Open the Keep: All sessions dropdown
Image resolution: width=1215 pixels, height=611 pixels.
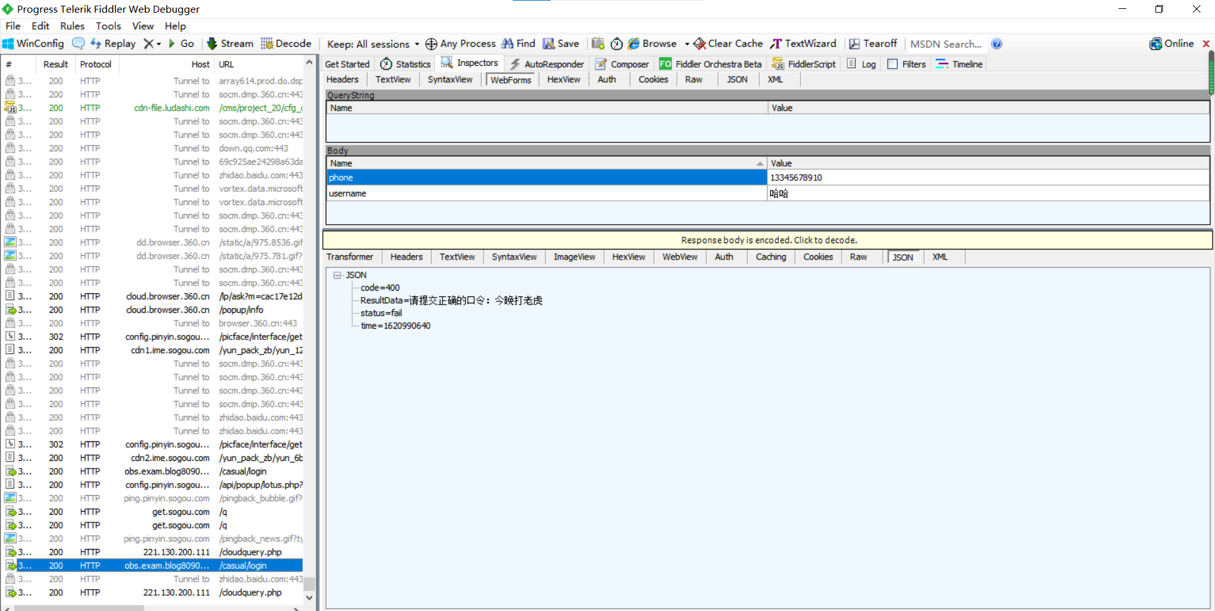[x=373, y=44]
